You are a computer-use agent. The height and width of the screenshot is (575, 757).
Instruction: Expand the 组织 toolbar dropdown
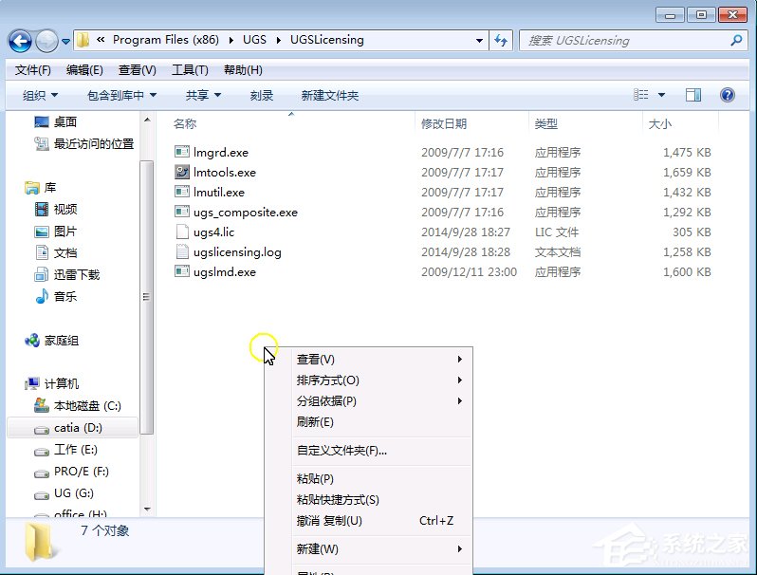(40, 95)
